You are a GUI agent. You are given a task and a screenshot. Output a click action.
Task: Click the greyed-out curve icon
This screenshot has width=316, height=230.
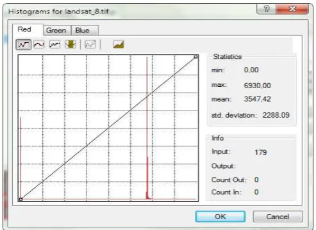tap(90, 45)
